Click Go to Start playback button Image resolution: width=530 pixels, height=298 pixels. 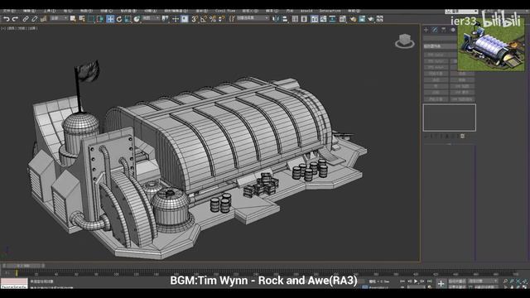point(402,281)
